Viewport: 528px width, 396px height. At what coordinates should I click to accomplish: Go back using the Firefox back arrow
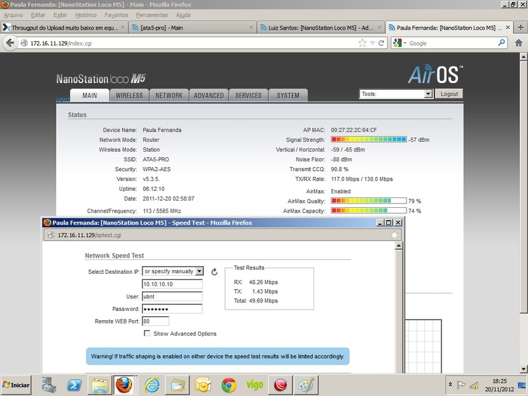[x=10, y=43]
